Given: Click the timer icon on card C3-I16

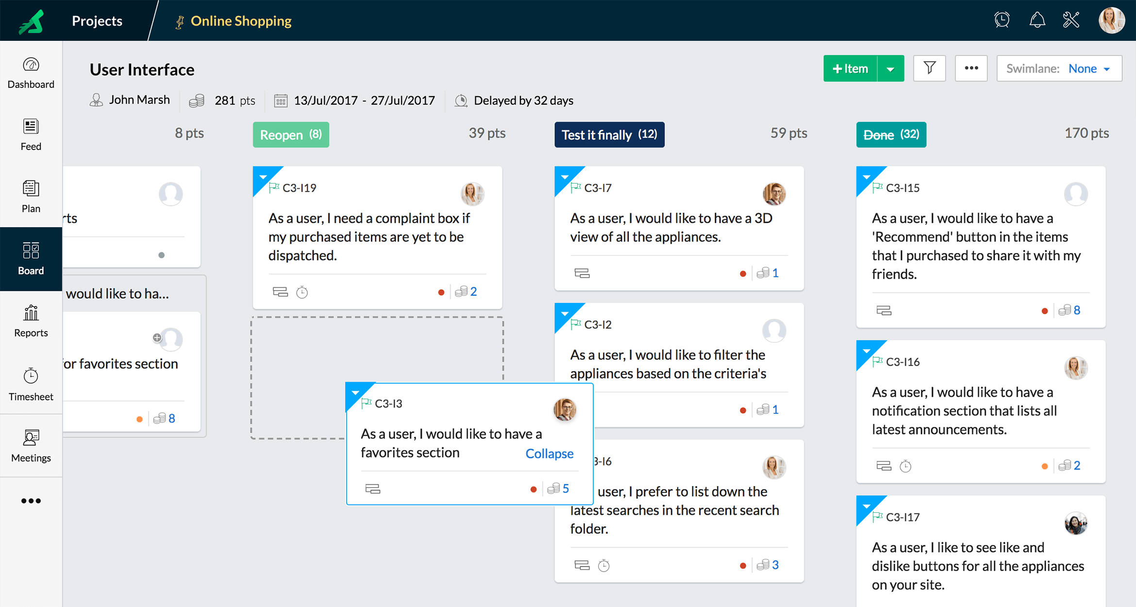Looking at the screenshot, I should click(906, 466).
